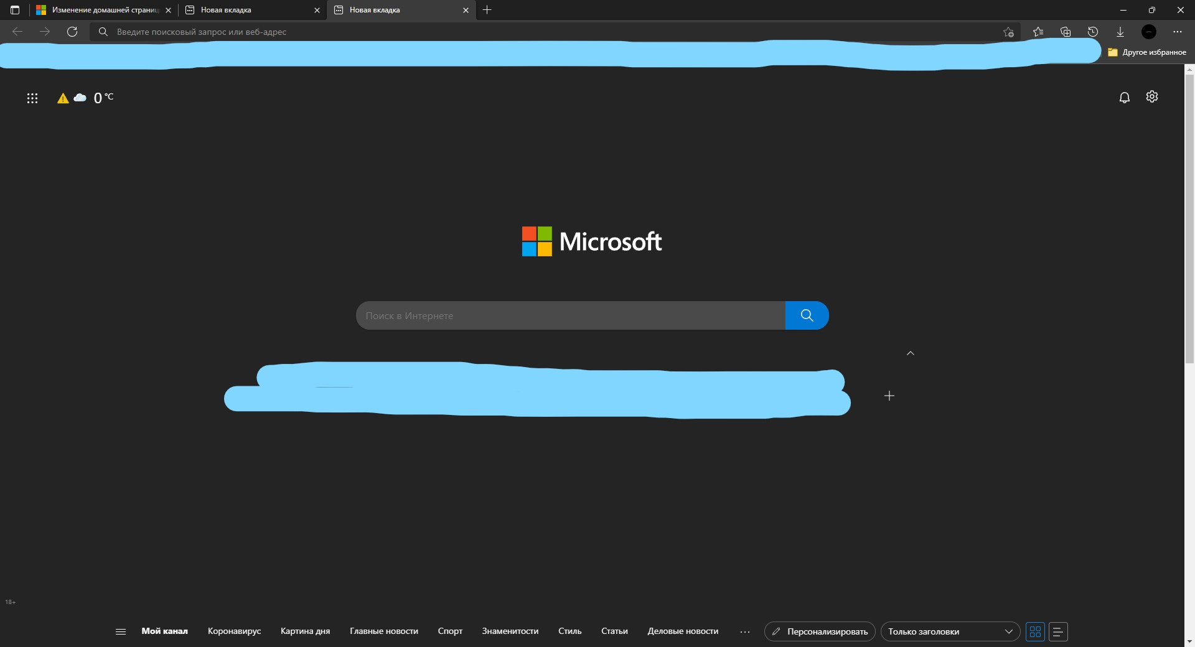Switch to Изменение домашней страницы tab
Viewport: 1195px width, 647px height.
pyautogui.click(x=103, y=10)
